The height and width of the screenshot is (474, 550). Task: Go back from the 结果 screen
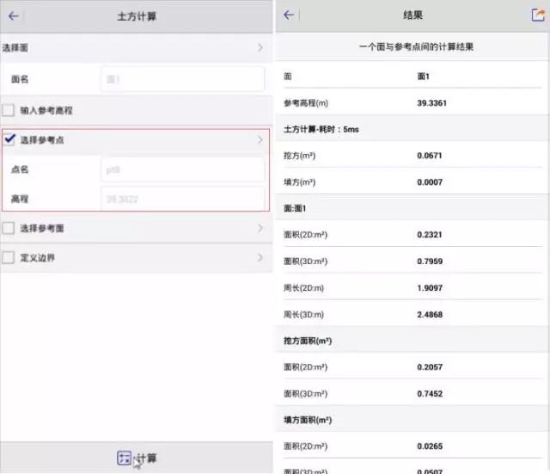289,15
